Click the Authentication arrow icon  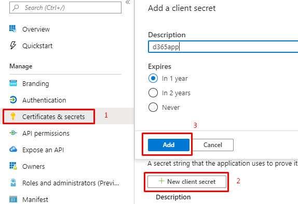click(x=13, y=100)
